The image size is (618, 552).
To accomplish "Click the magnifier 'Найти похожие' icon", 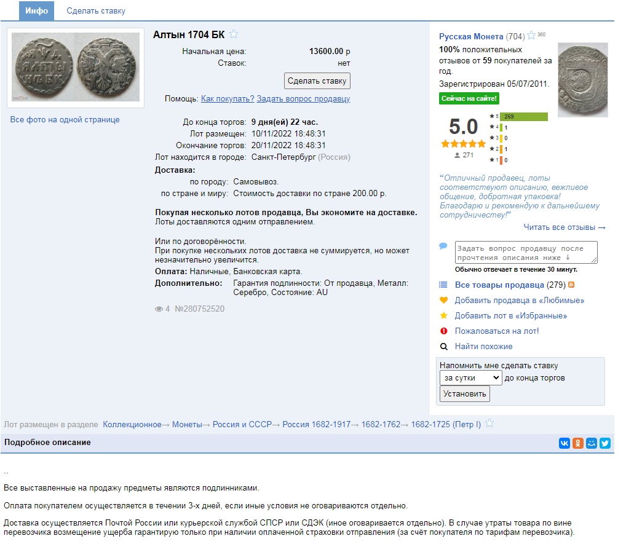I will [444, 347].
